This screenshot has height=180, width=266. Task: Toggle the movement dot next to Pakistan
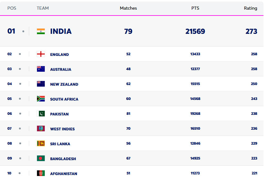tap(20, 114)
